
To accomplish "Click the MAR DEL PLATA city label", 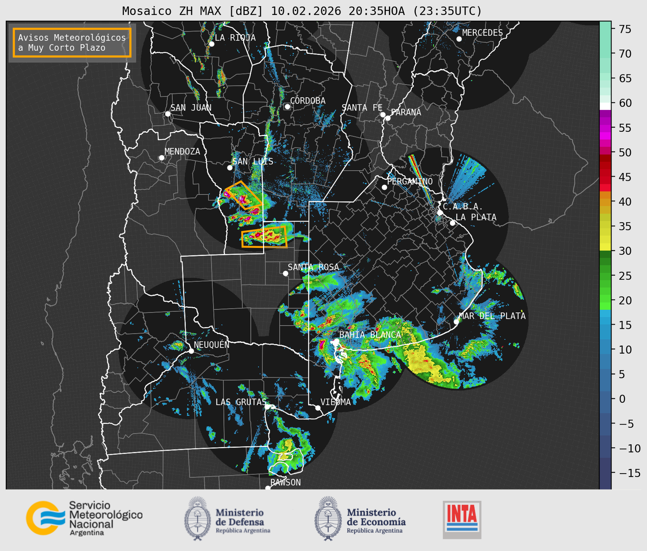I will point(492,316).
